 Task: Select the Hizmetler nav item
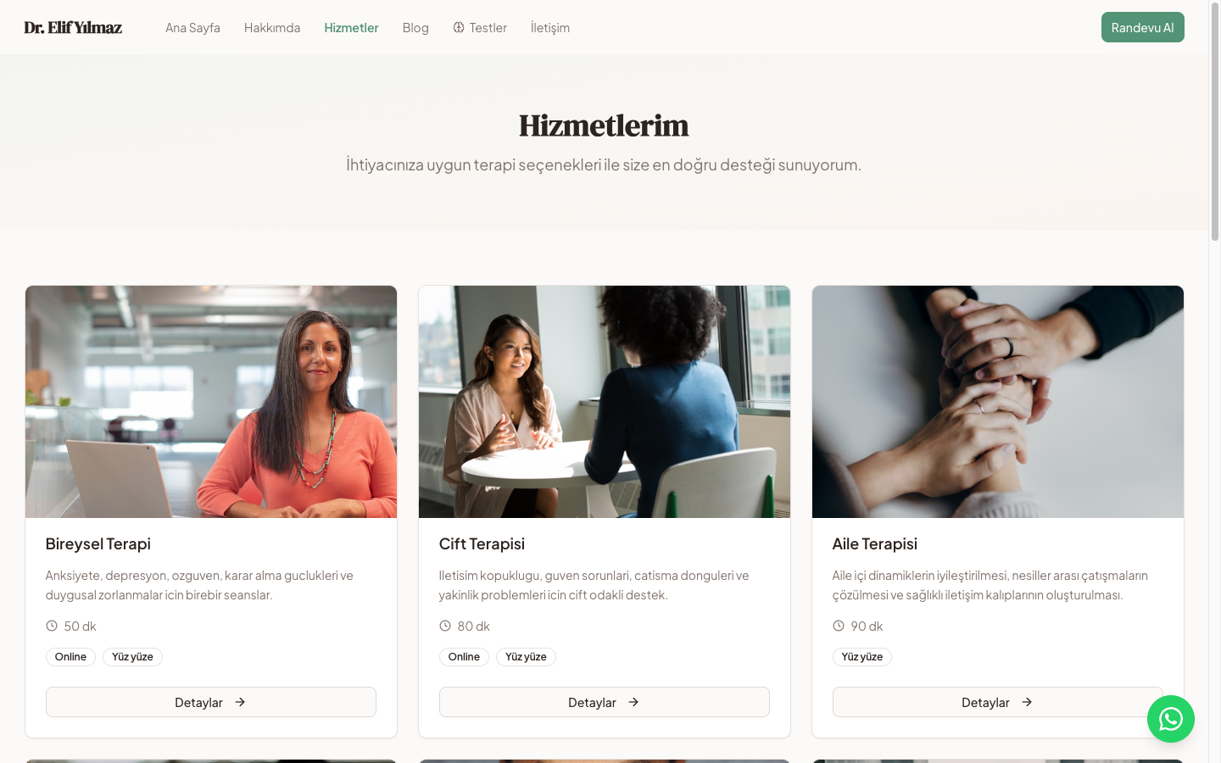(351, 27)
